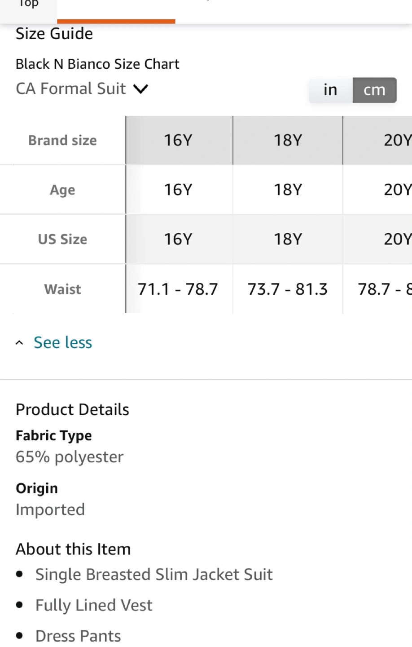The width and height of the screenshot is (412, 647).
Task: Click the upward caret beside See less
Action: pyautogui.click(x=19, y=343)
